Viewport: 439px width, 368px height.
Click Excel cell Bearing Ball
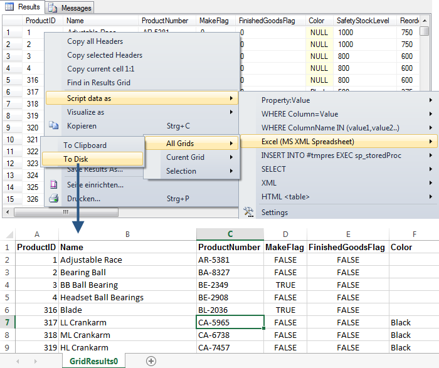(x=128, y=272)
